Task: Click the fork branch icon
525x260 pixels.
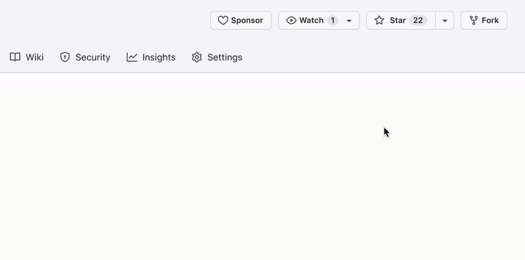Action: [474, 20]
